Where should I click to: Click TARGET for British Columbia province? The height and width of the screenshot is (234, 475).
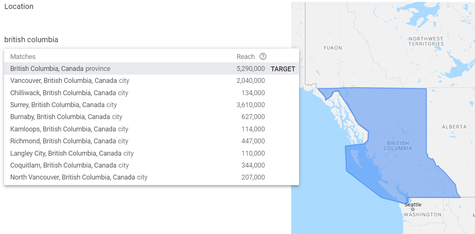pyautogui.click(x=283, y=69)
